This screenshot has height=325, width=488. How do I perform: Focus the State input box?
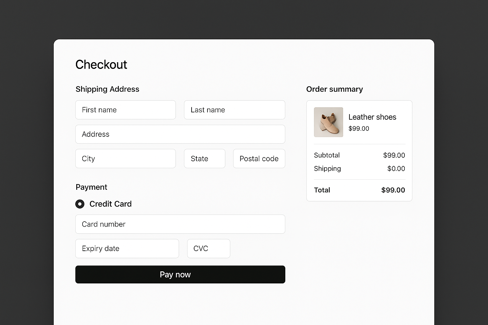click(x=205, y=158)
